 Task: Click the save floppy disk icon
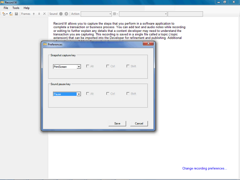click(x=16, y=14)
